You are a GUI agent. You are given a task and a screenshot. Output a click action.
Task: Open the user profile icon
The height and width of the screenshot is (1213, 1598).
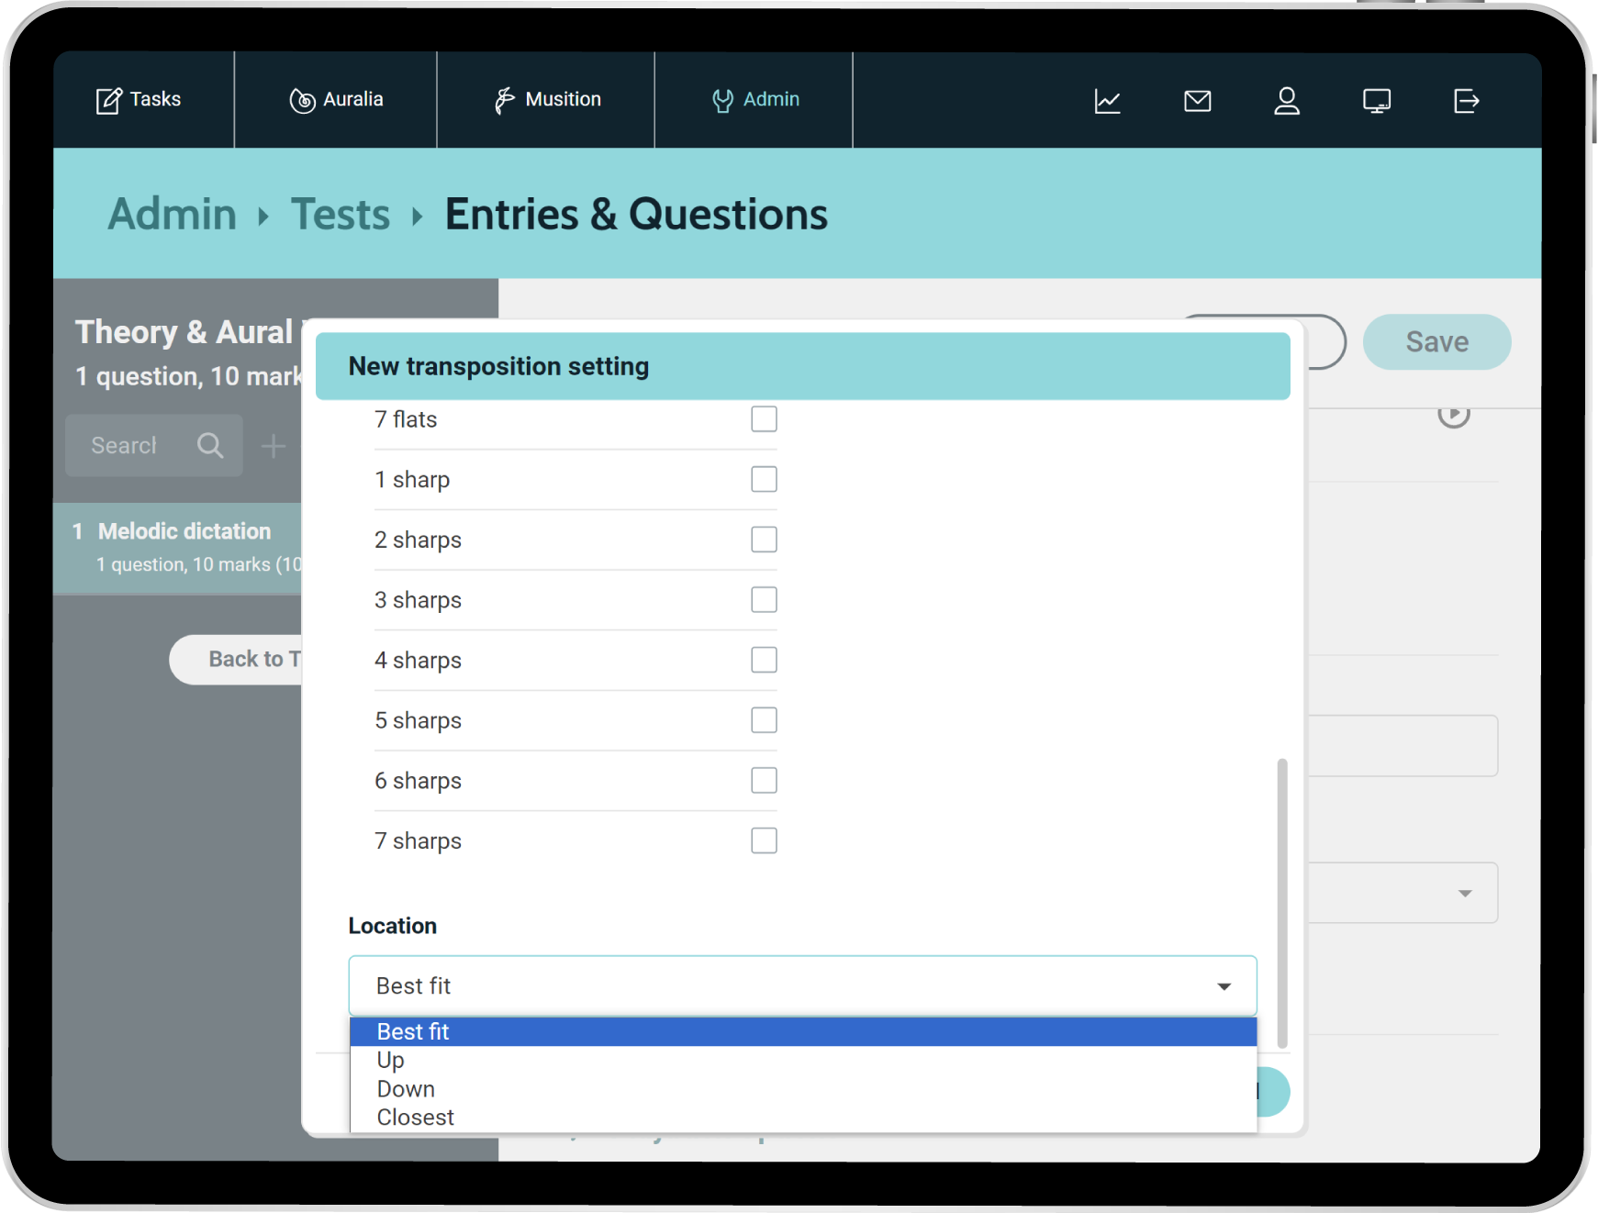coord(1287,101)
